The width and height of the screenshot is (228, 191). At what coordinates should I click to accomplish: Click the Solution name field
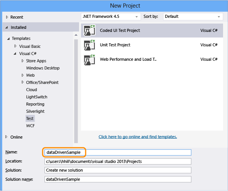(x=118, y=179)
